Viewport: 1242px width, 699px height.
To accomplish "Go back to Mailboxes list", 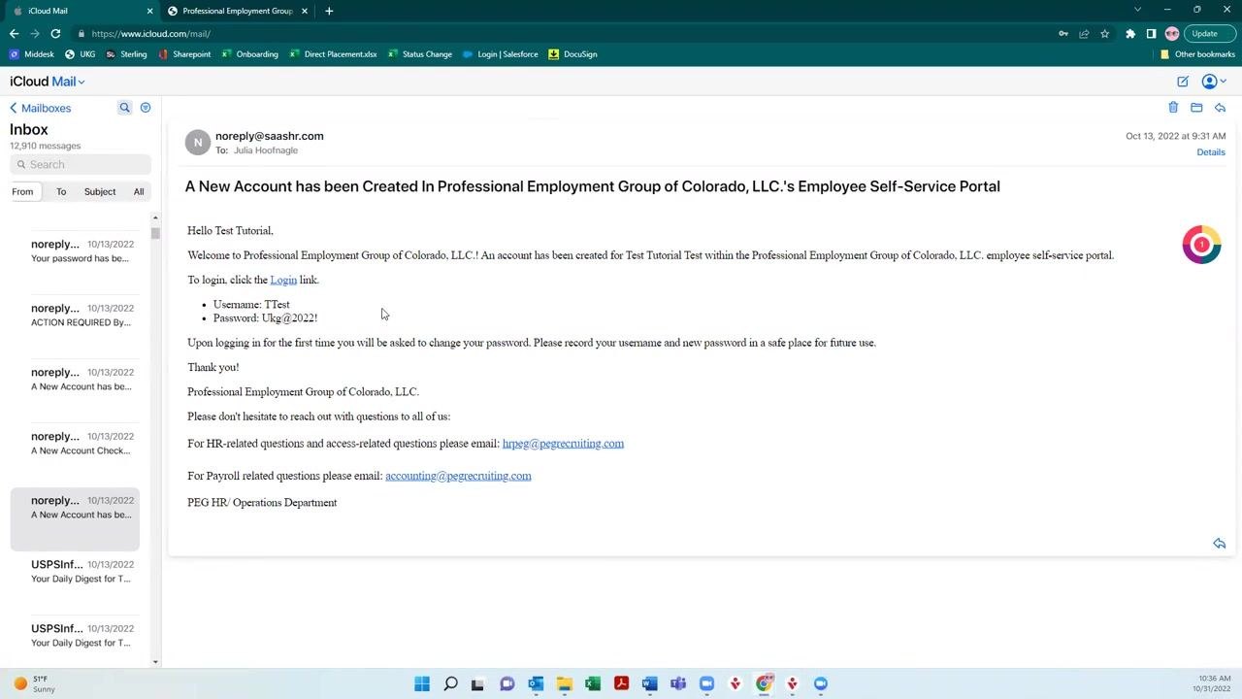I will coord(41,108).
